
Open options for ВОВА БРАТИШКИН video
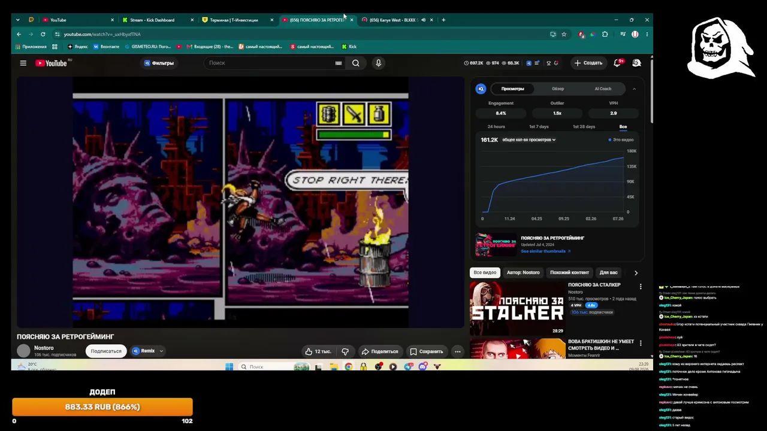click(x=641, y=343)
